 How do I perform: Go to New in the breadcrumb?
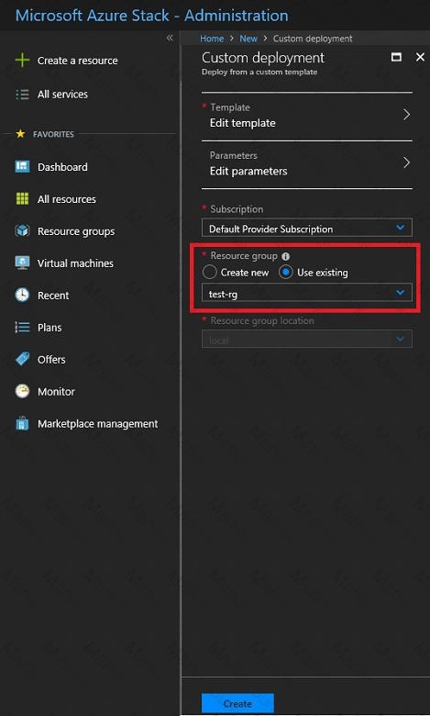[248, 39]
